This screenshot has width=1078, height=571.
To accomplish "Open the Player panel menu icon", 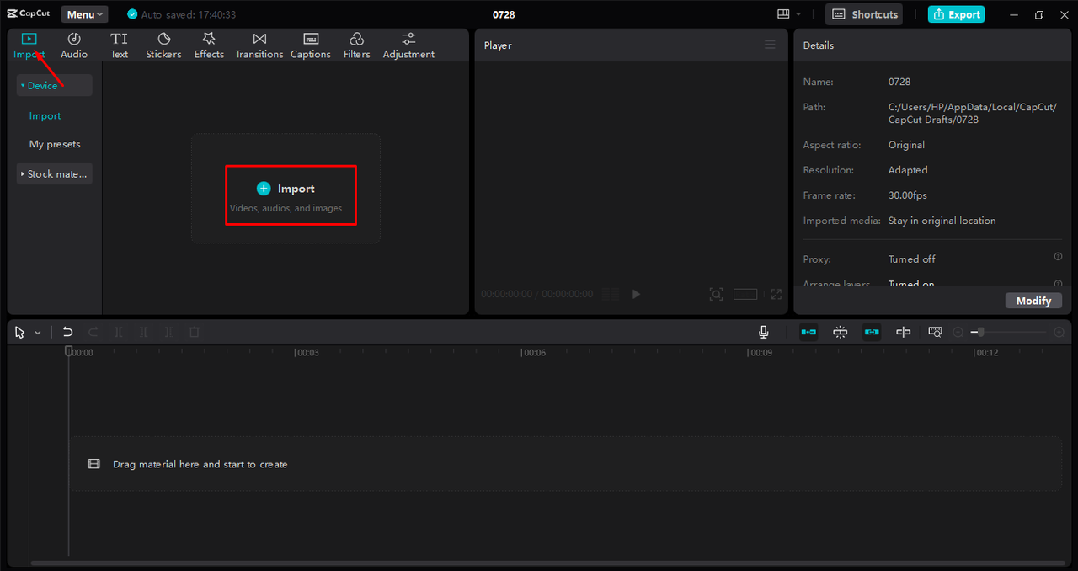I will tap(770, 45).
